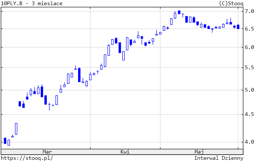Click the 4.0 price axis label

(249, 142)
